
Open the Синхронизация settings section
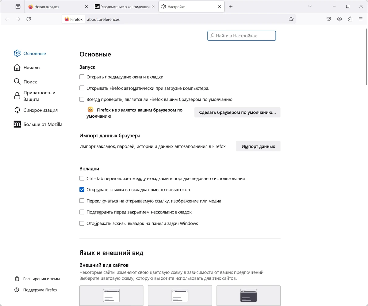point(36,110)
